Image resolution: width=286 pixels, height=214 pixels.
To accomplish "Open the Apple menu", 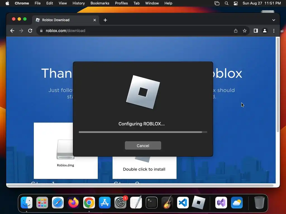I will [x=7, y=3].
